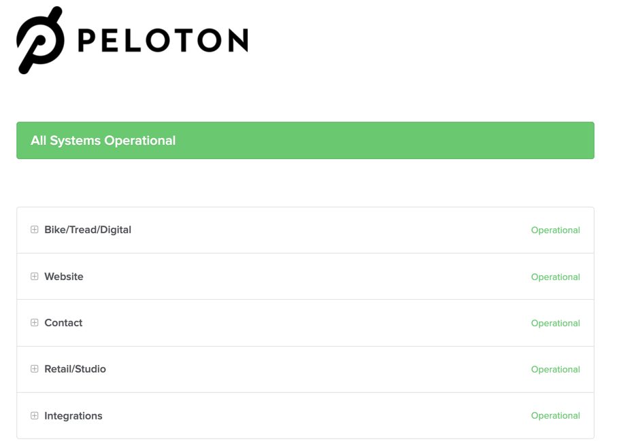Click Operational status for Integrations
The image size is (632, 448).
click(x=555, y=416)
